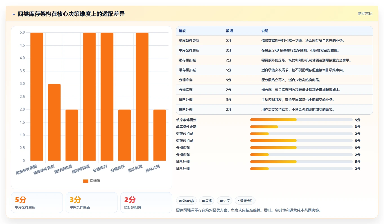Image resolution: width=384 pixels, height=224 pixels.
Task: Click the footer note starting 雷达图强调不存在绝对最优方案
Action: pos(249,210)
